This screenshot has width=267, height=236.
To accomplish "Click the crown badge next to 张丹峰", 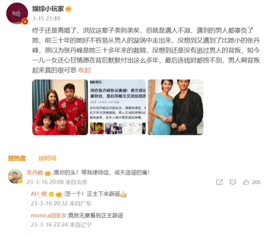I will (x=48, y=173).
